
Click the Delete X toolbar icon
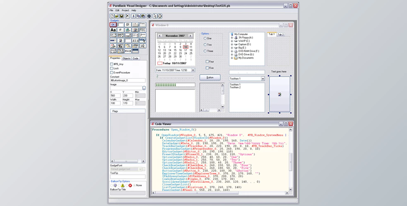[x=128, y=16]
